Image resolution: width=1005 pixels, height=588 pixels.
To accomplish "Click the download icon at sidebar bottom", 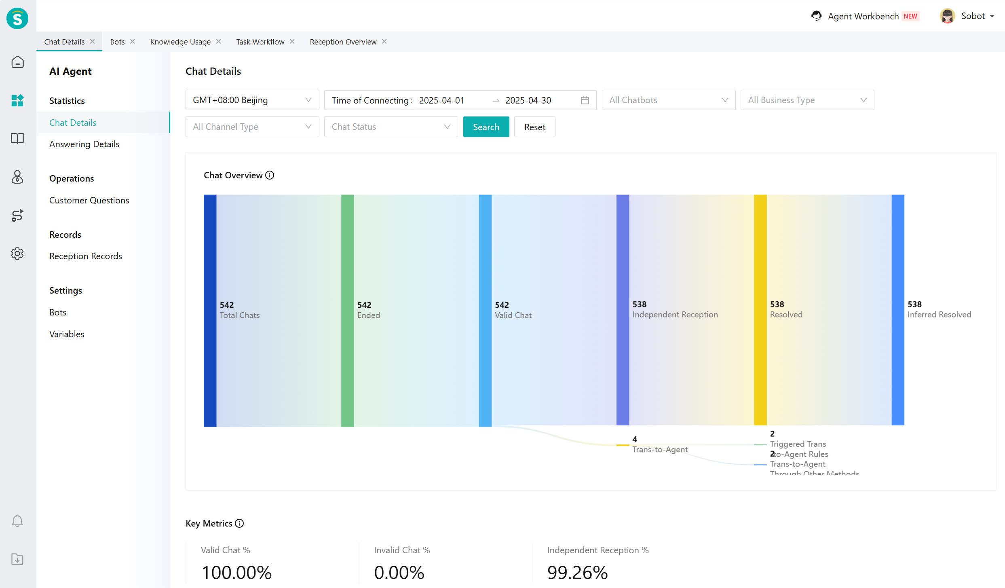I will point(17,559).
